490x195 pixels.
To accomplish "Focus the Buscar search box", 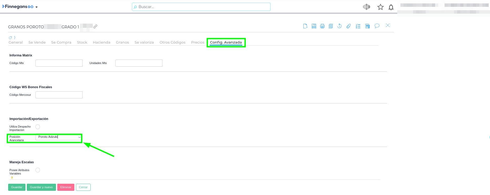I will [x=201, y=7].
